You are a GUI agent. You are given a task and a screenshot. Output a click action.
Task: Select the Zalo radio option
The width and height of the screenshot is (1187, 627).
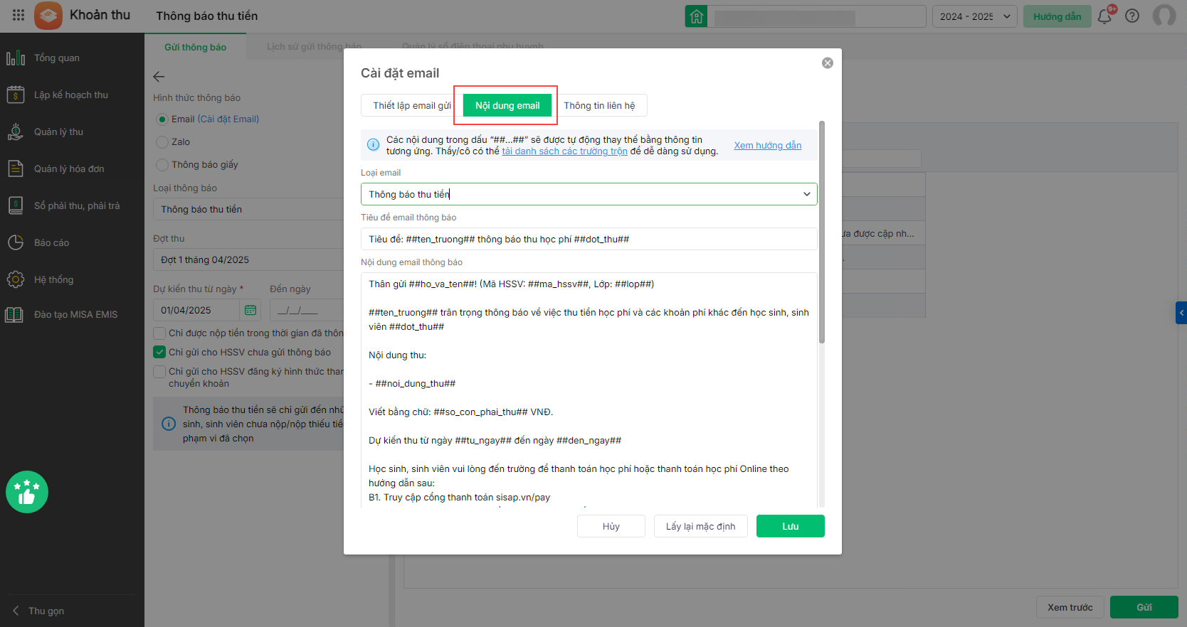coord(162,142)
